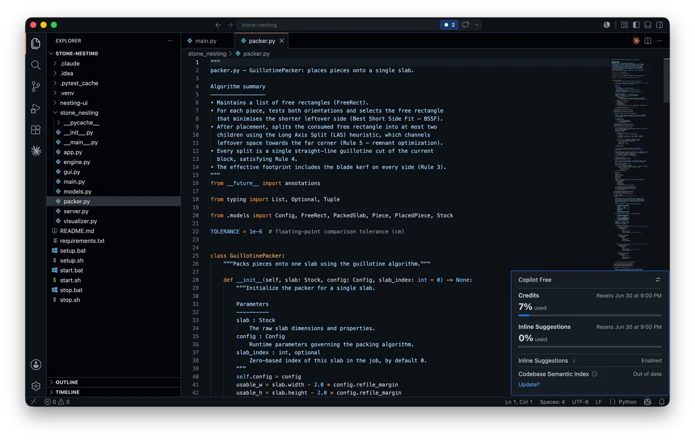Open notifications bell icon
Screen dimensions: 695x440
pyautogui.click(x=662, y=402)
